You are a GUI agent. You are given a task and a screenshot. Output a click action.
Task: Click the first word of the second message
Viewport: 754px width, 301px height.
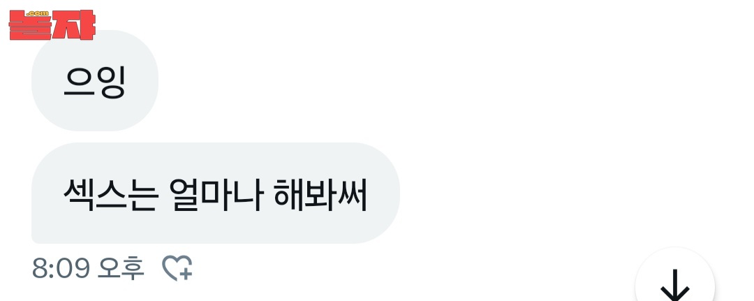coord(110,196)
